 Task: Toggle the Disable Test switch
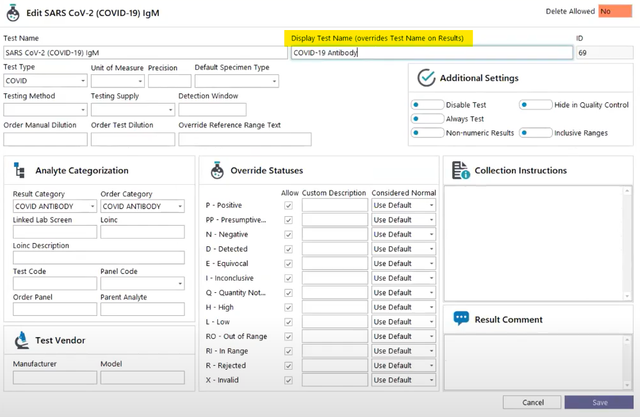tap(427, 105)
